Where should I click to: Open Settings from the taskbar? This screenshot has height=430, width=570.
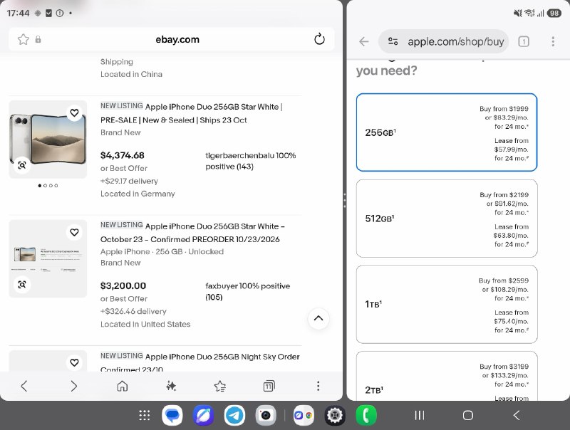tap(335, 415)
